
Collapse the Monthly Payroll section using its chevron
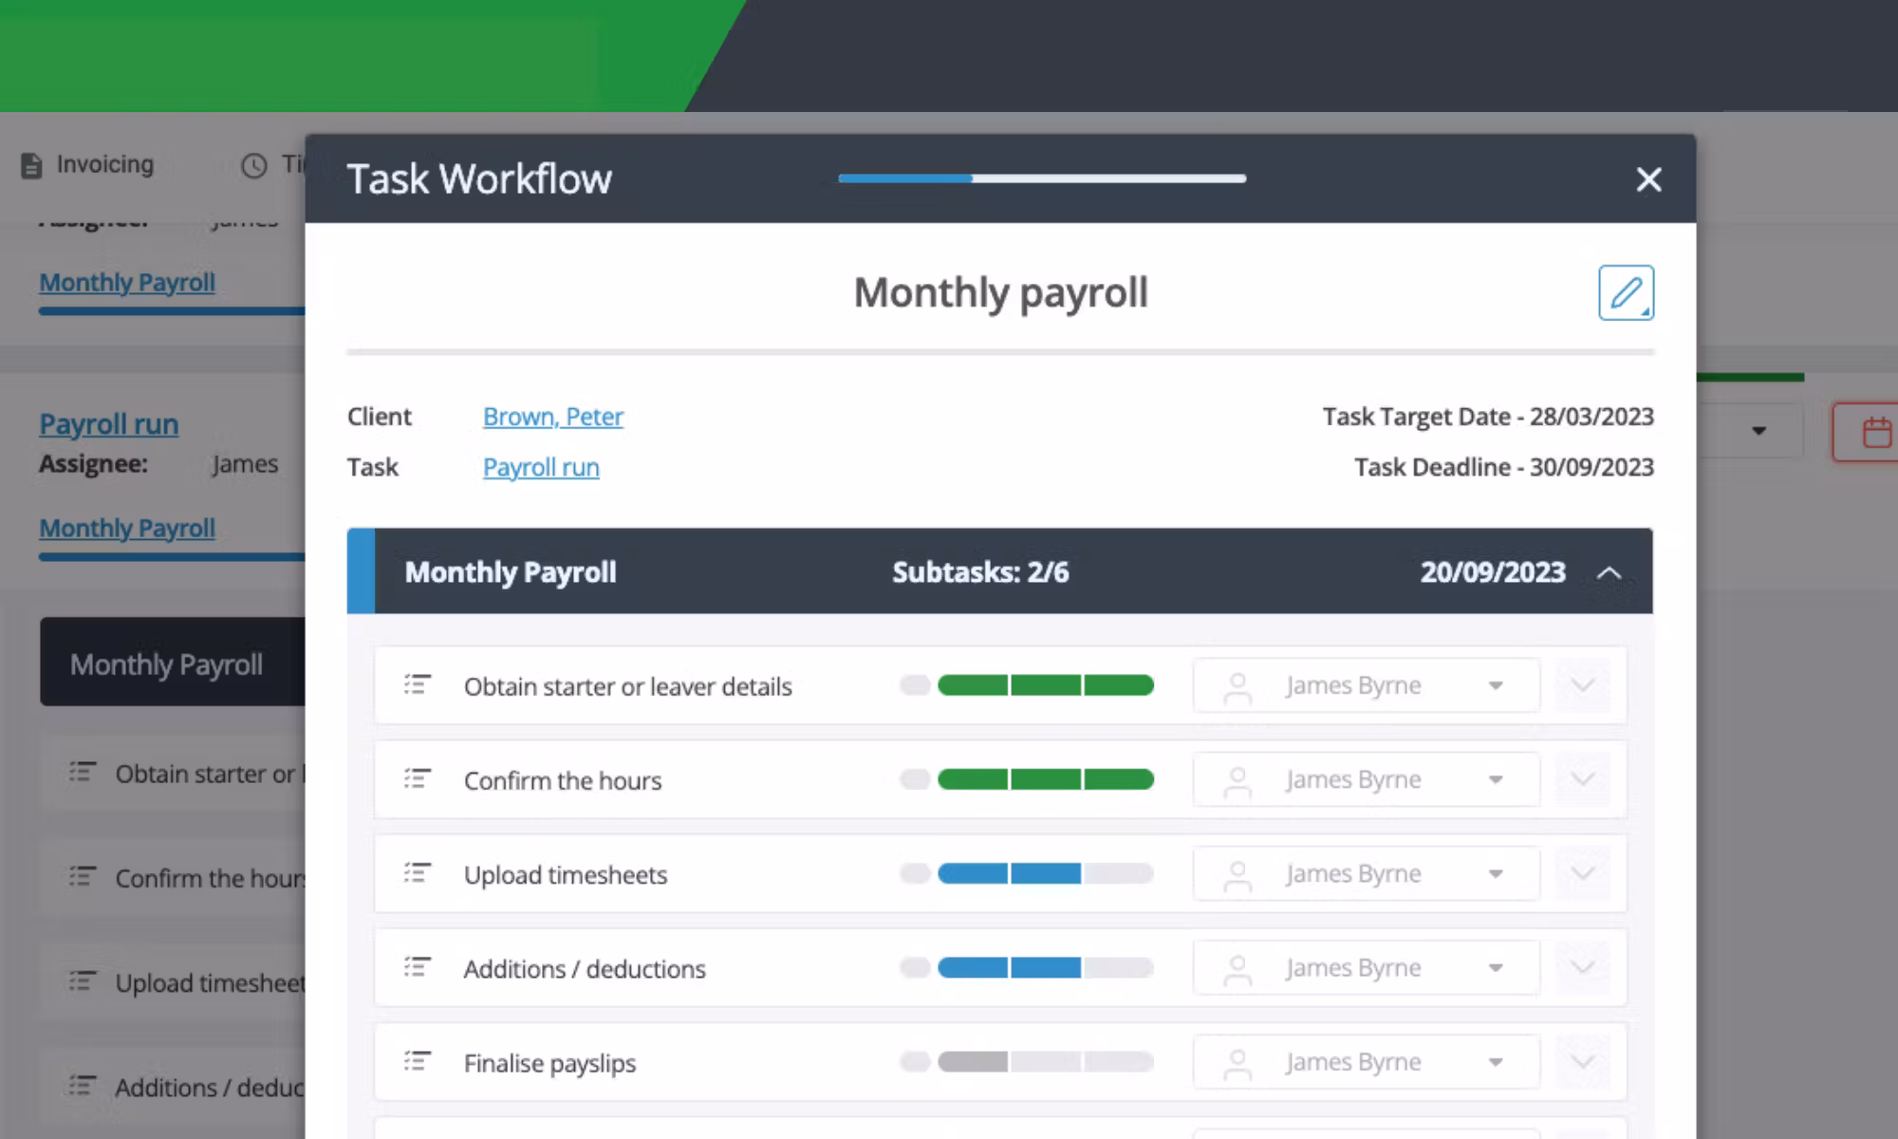click(x=1609, y=572)
